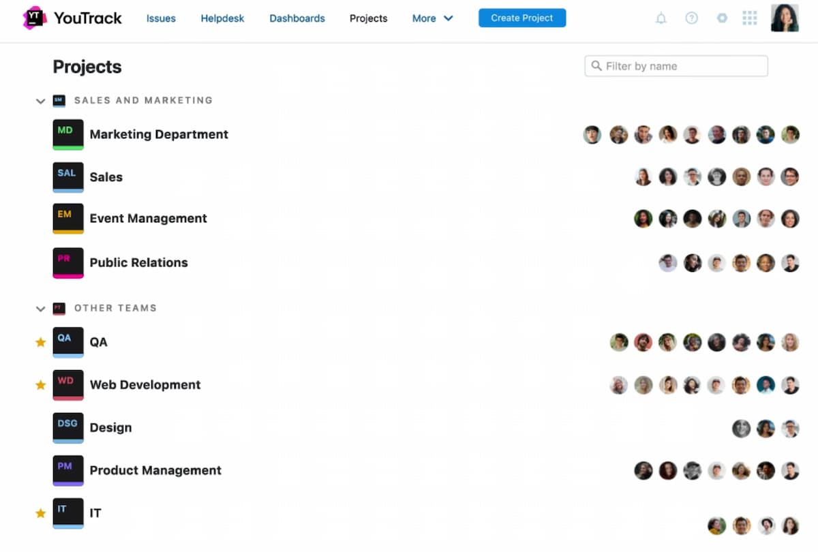
Task: Click the Public Relations PR project icon
Action: click(x=68, y=262)
